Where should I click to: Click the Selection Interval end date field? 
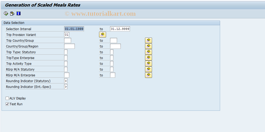[x=120, y=29]
